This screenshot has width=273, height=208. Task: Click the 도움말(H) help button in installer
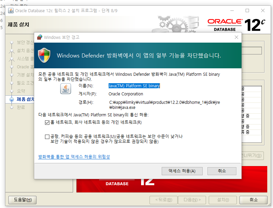click(x=23, y=200)
